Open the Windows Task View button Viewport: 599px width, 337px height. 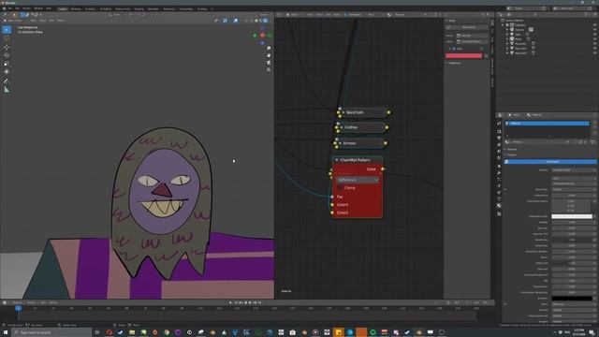click(97, 332)
